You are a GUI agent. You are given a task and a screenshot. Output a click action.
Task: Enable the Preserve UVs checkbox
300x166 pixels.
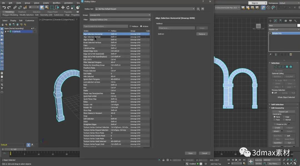tap(275, 124)
